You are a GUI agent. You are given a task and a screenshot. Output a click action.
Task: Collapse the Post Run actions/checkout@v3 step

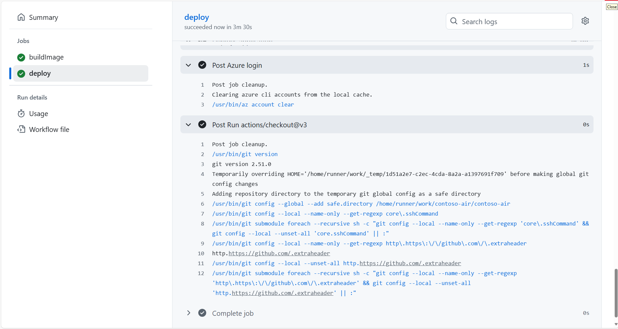(188, 125)
